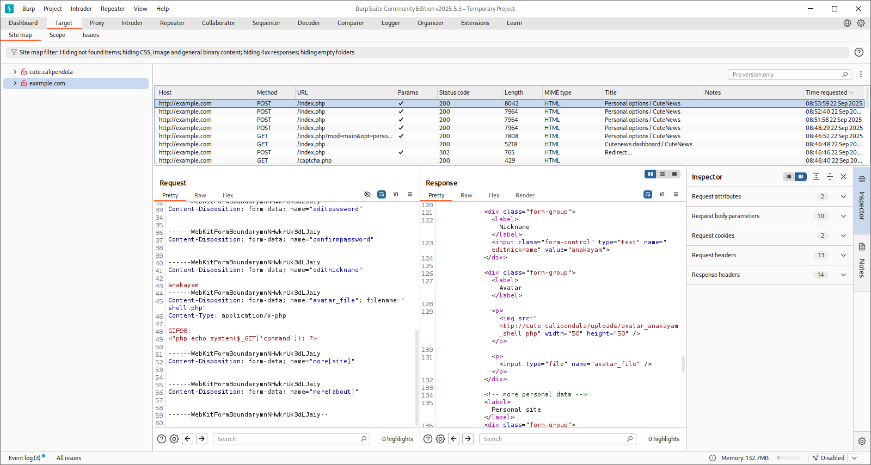Open Response editor hamburger menu
The image size is (871, 465).
[x=676, y=194]
